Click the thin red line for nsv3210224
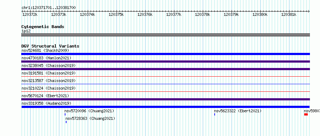The height and width of the screenshot is (136, 320). coord(165,92)
